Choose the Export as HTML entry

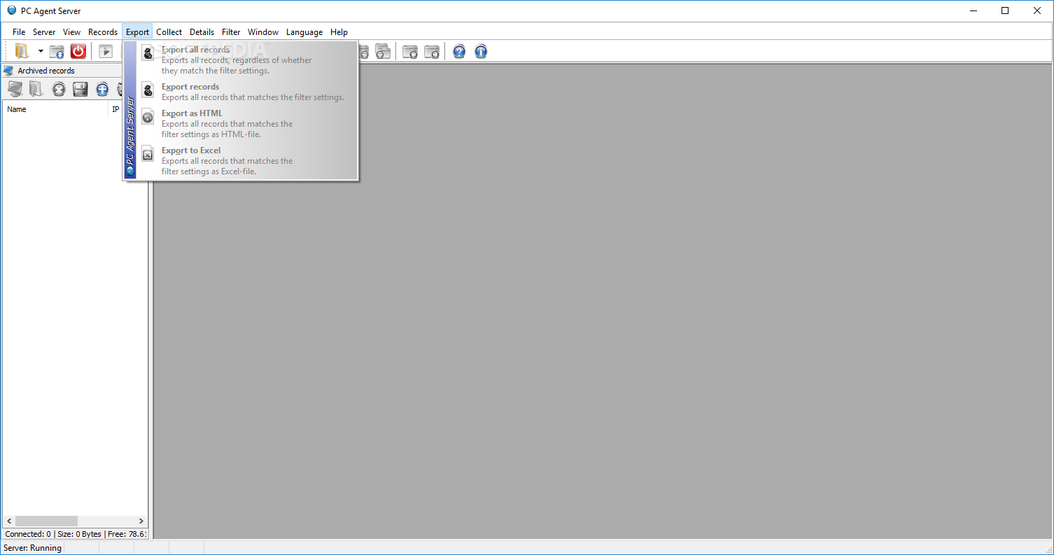point(247,123)
